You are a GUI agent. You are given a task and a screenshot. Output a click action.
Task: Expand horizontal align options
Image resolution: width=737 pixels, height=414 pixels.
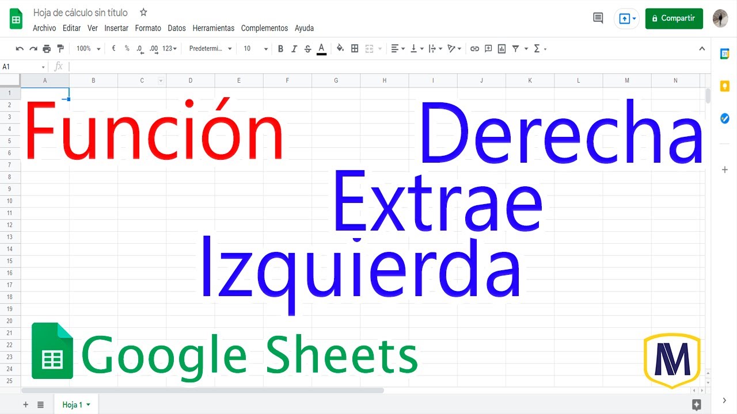click(x=398, y=49)
